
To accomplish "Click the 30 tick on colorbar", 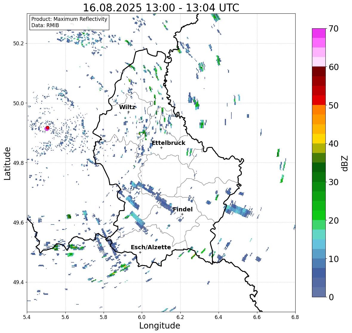I will [333, 182].
